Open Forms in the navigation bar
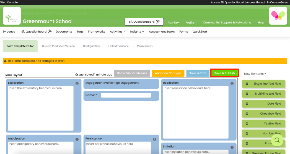 [x=184, y=31]
